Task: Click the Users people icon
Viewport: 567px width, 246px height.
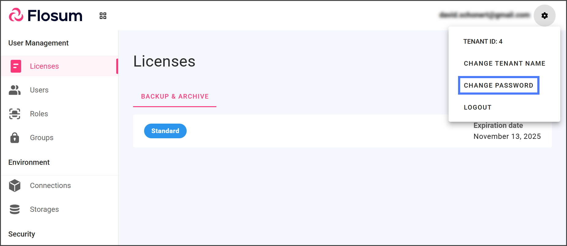Action: pyautogui.click(x=15, y=90)
